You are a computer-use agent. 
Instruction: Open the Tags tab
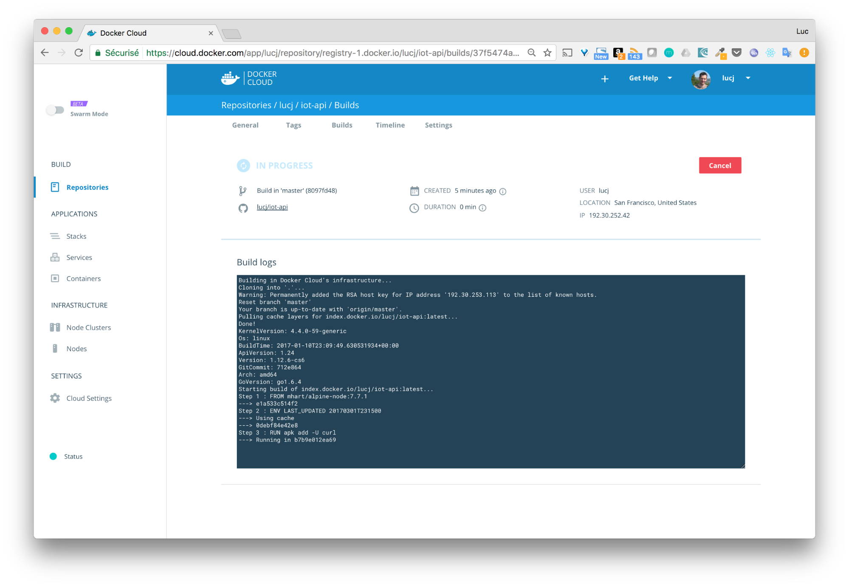click(x=293, y=125)
